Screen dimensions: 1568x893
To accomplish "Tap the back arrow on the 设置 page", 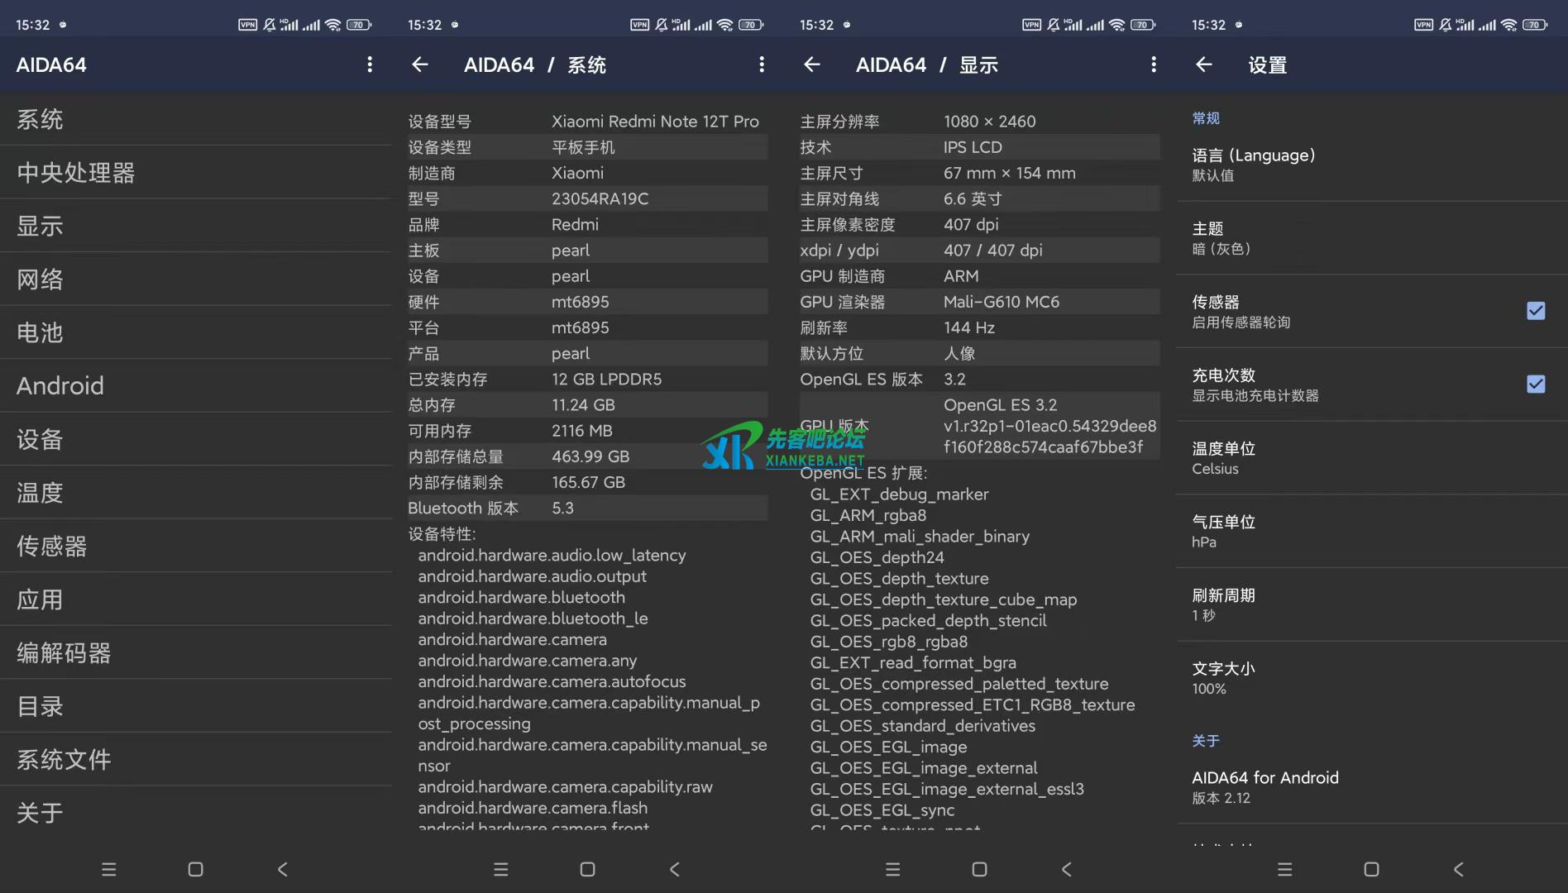I will [1203, 64].
